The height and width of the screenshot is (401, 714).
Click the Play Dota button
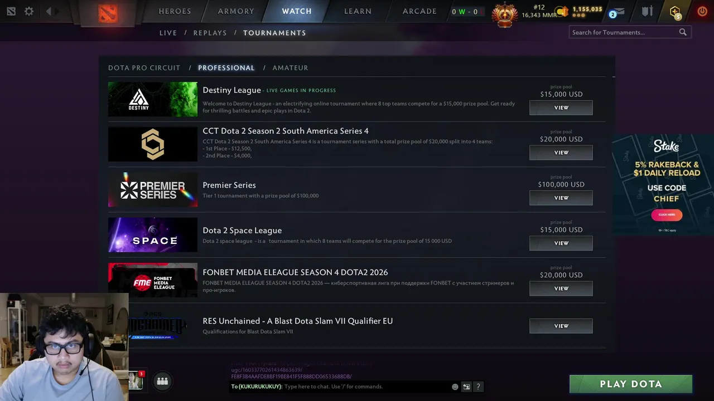631,384
